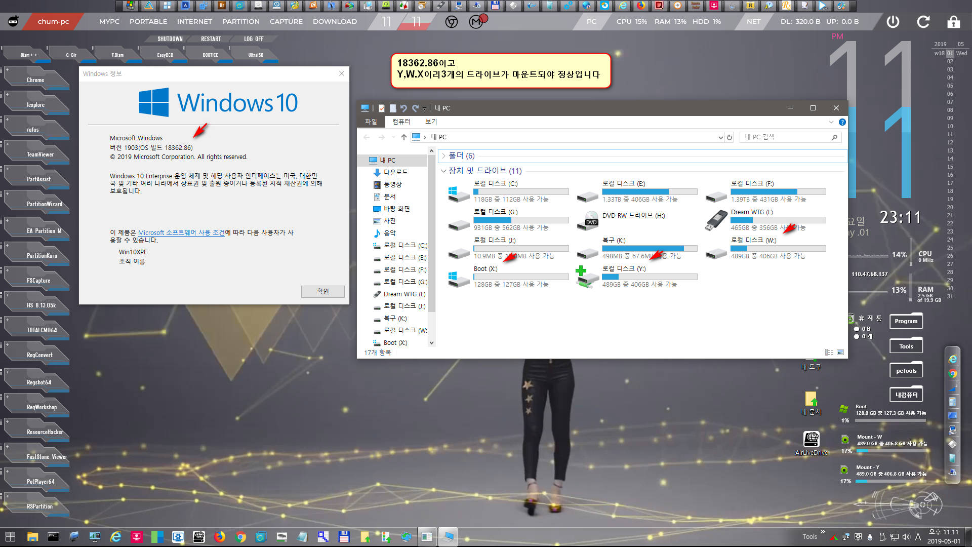This screenshot has width=972, height=547.
Task: Expand the Explorer ribbon with the chevron
Action: pos(831,122)
